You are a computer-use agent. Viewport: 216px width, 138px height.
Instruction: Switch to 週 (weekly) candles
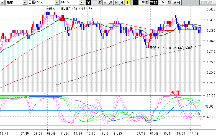coord(110,2)
